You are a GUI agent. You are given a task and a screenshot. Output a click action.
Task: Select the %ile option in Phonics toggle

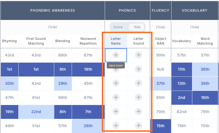[x=137, y=27]
